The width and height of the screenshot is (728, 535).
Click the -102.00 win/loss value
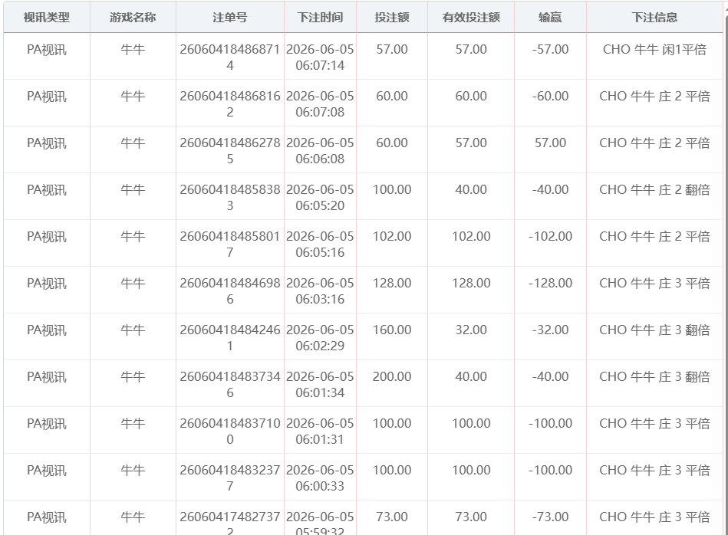(550, 236)
